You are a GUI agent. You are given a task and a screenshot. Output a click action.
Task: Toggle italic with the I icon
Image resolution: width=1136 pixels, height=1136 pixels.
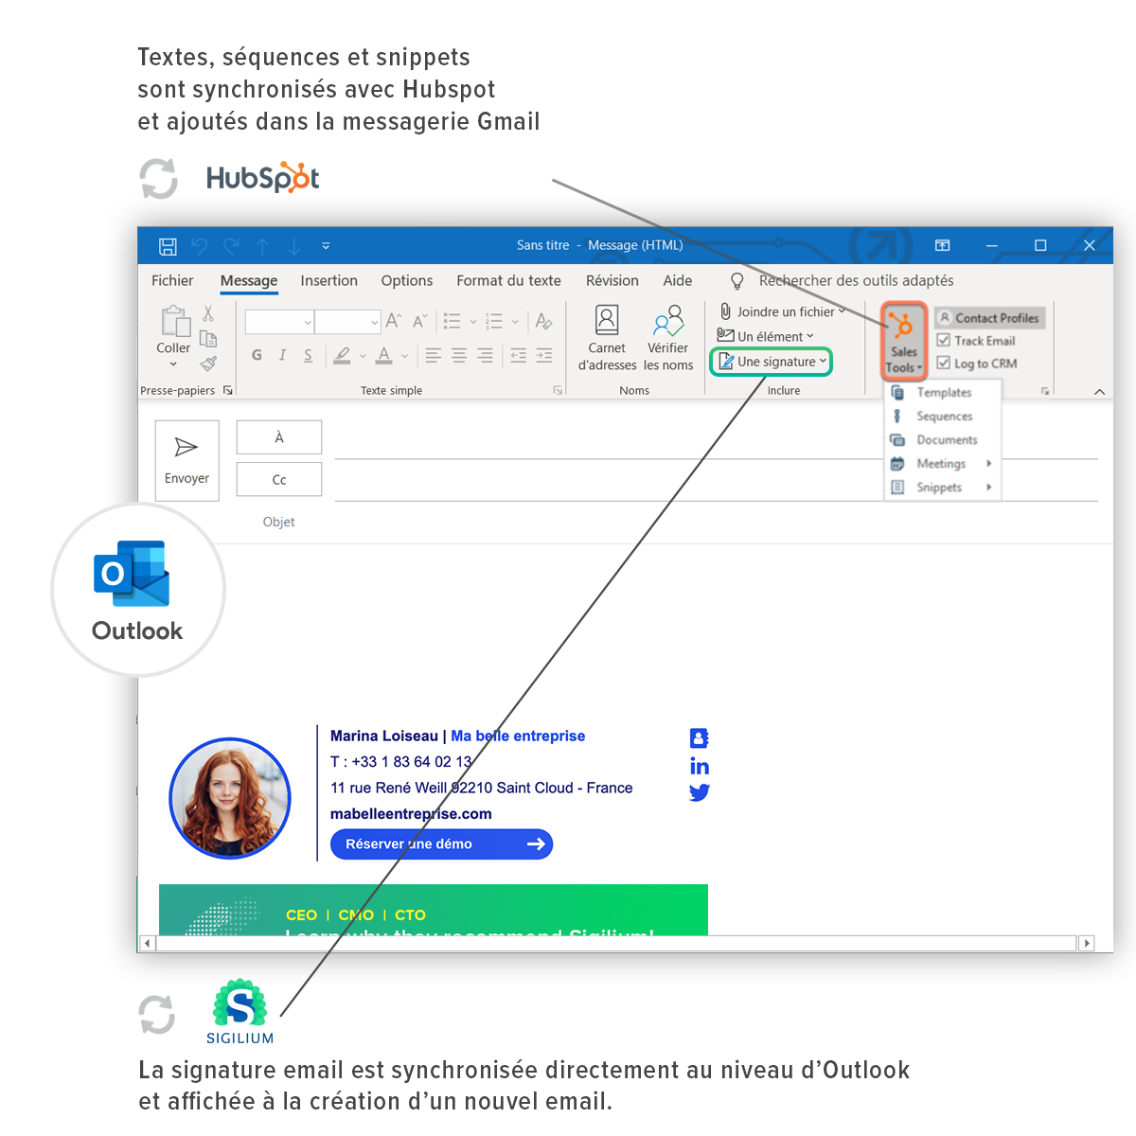[282, 355]
